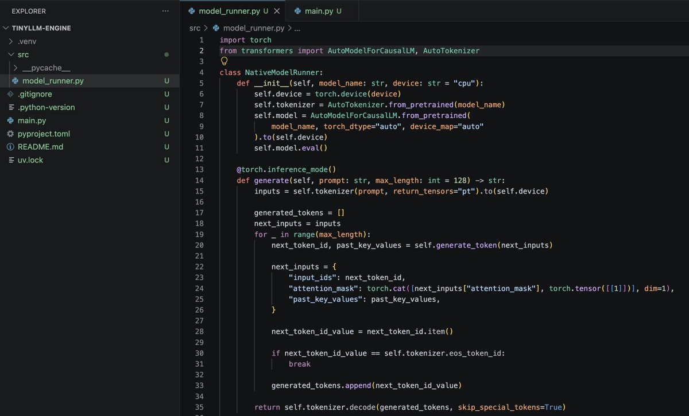This screenshot has width=689, height=416.
Task: Click the Python icon beside main.py in tree
Action: coord(11,120)
